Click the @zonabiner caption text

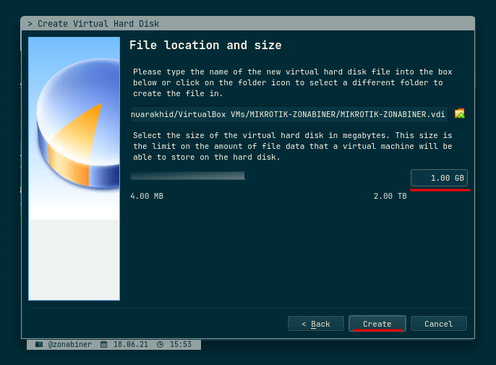click(70, 344)
